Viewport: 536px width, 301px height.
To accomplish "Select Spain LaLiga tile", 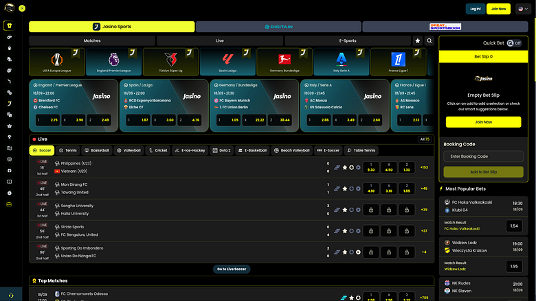I will tap(227, 62).
